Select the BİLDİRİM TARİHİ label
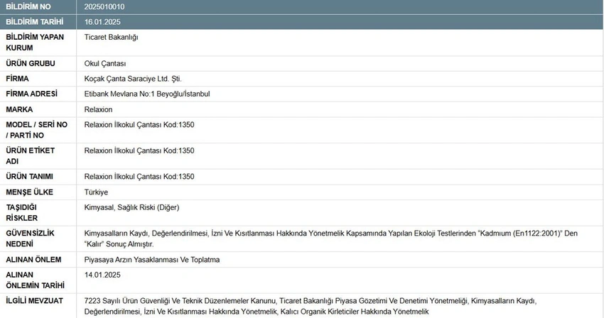Screen dimensions: 604x318 35,22
